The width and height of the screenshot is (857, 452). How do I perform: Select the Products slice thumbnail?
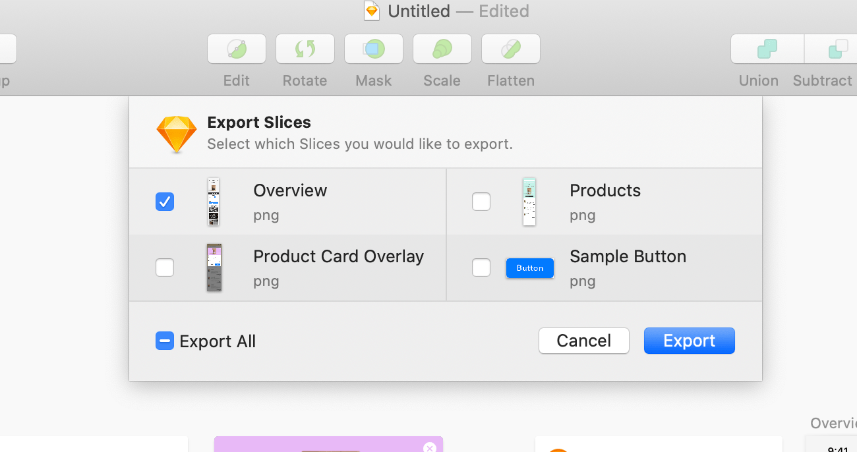pos(529,202)
